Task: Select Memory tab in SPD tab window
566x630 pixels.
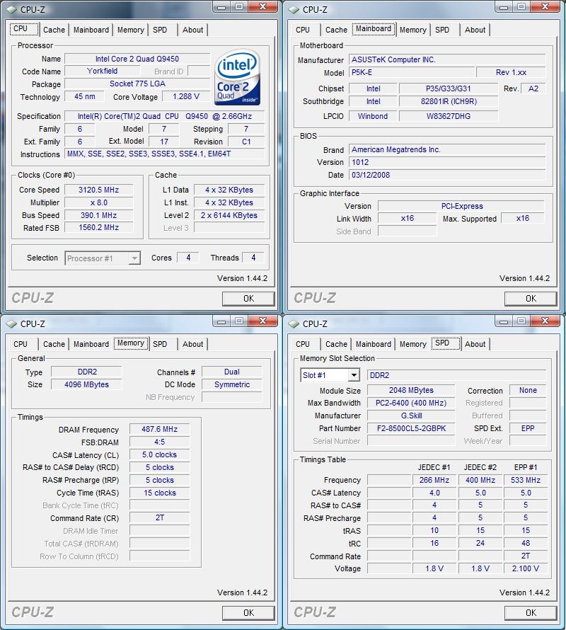Action: [x=413, y=344]
